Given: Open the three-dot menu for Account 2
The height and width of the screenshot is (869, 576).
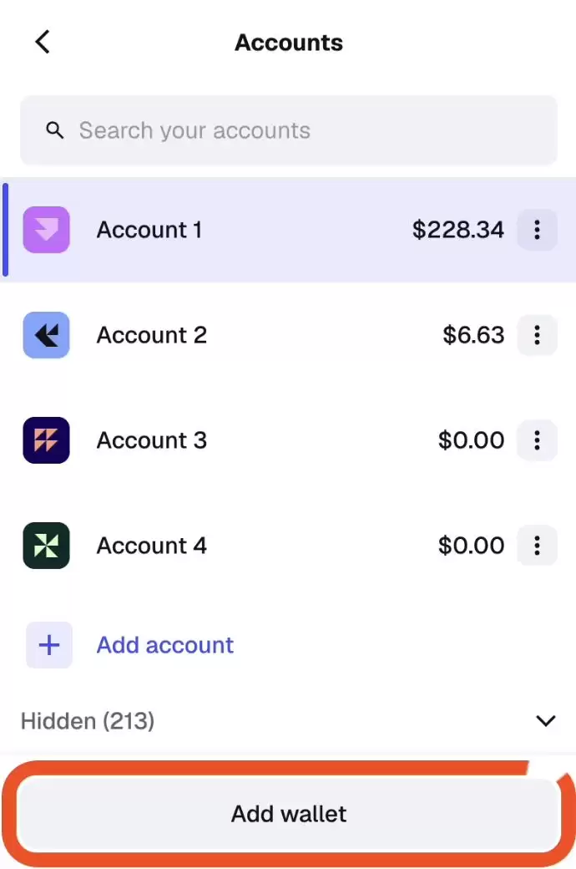Looking at the screenshot, I should [x=537, y=335].
